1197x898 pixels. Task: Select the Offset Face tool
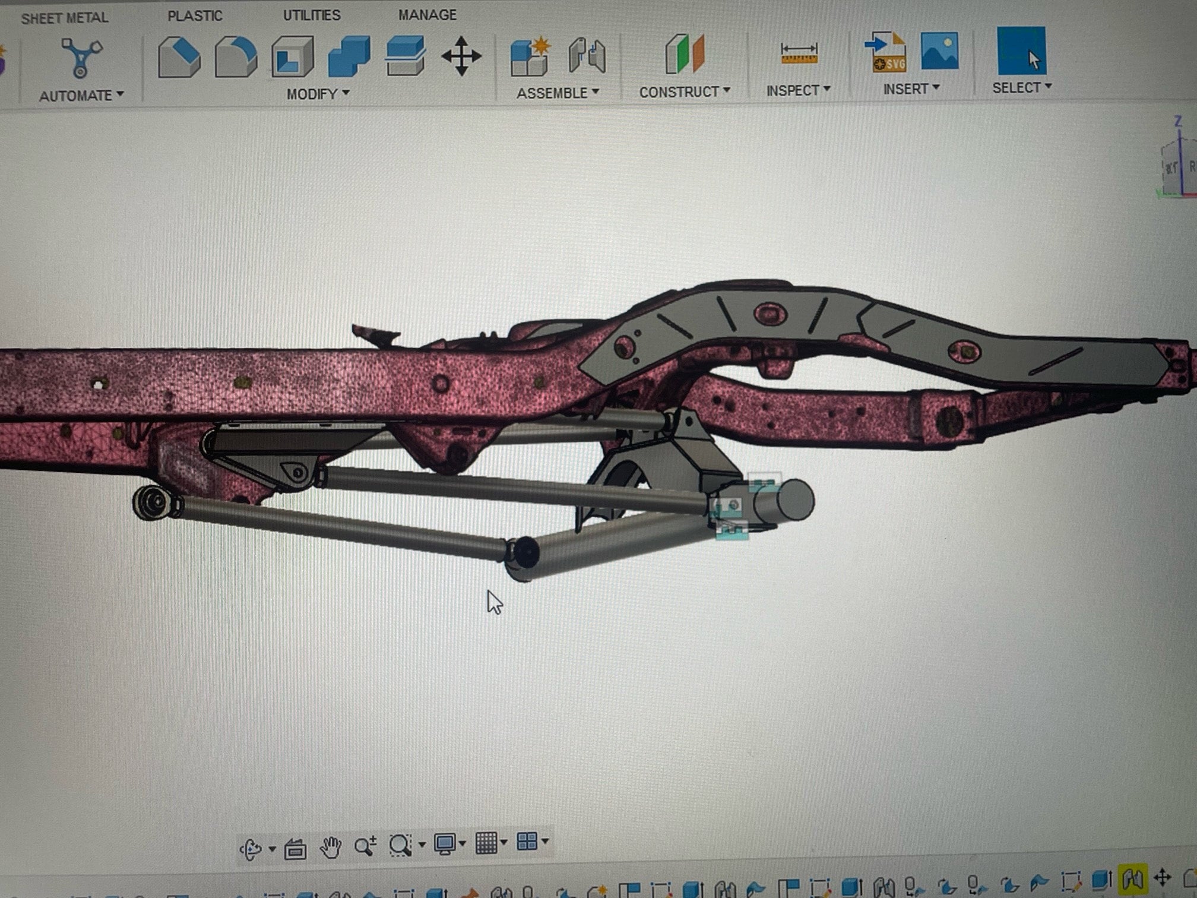click(x=405, y=56)
